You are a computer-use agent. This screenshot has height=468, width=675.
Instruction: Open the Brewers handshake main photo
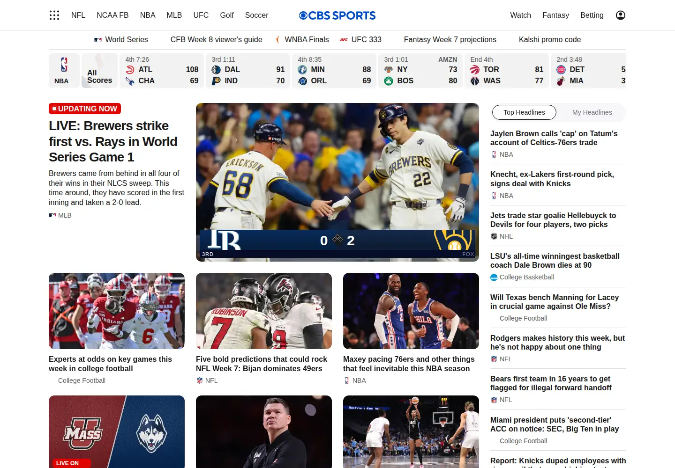click(x=337, y=182)
